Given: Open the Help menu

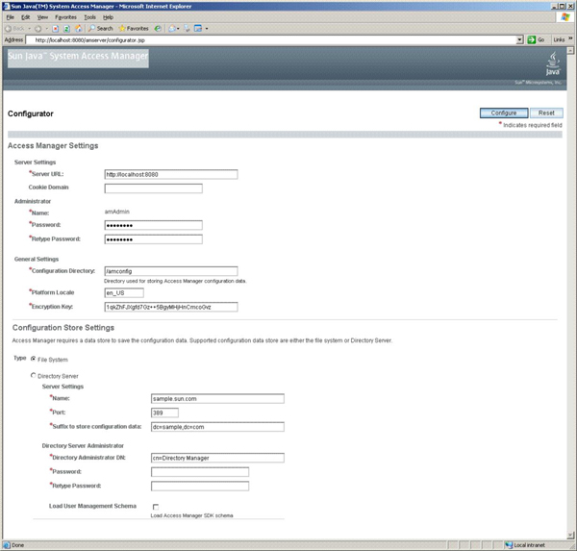Looking at the screenshot, I should point(108,17).
